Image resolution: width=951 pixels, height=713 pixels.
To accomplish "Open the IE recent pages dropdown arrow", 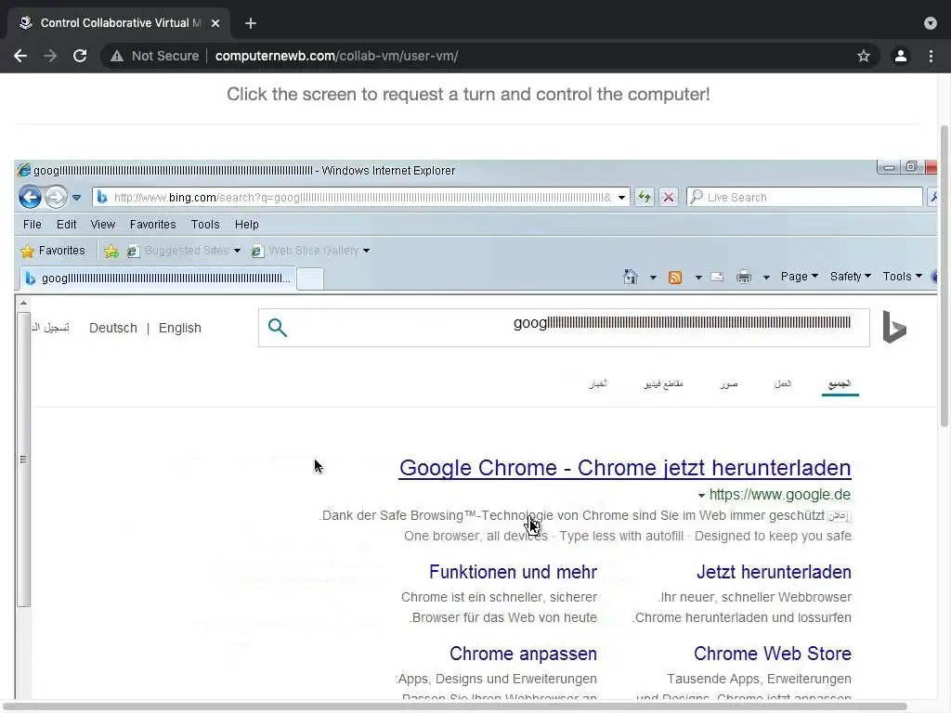I will [76, 198].
